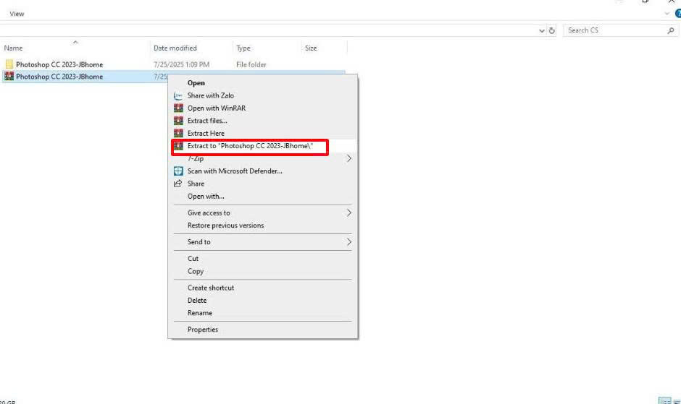This screenshot has height=404, width=681.
Task: Select Extract files... option
Action: (x=207, y=121)
